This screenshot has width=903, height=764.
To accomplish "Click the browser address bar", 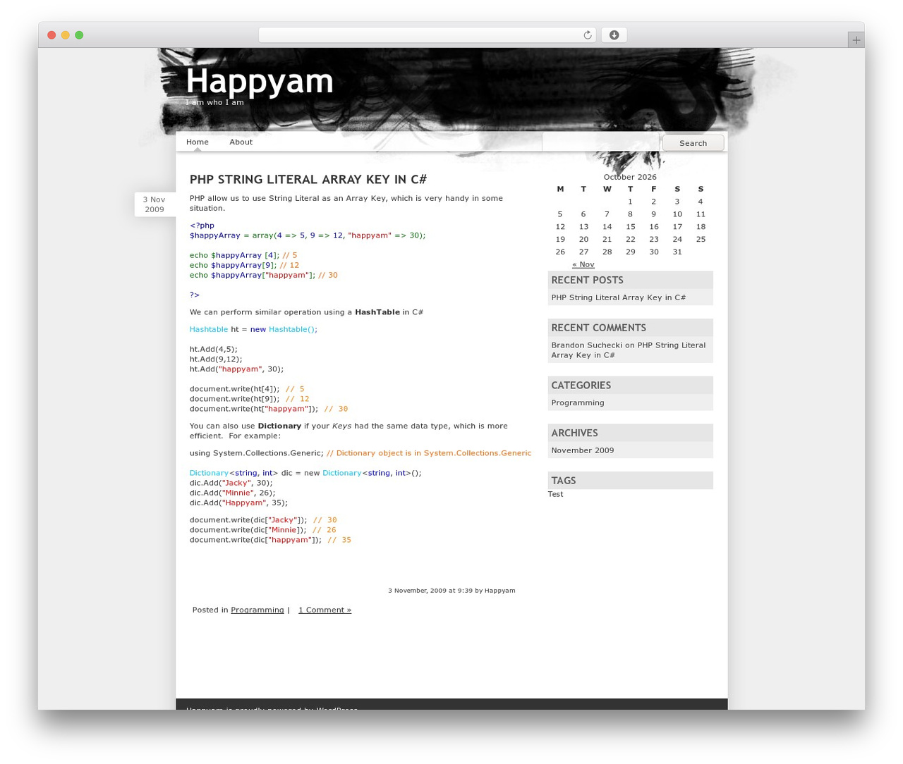I will (x=427, y=35).
